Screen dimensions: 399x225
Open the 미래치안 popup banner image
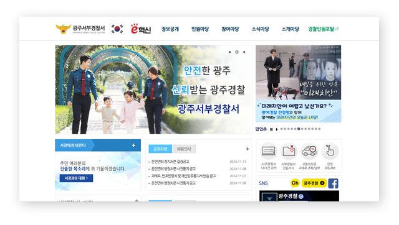[298, 84]
